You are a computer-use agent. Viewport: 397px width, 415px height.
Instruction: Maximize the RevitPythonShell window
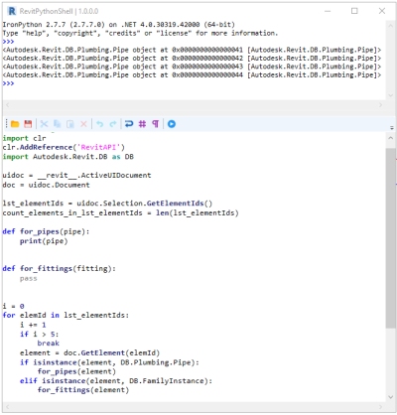pyautogui.click(x=354, y=11)
